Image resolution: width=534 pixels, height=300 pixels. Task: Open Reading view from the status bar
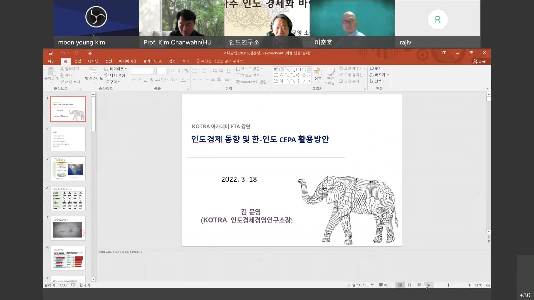419,285
